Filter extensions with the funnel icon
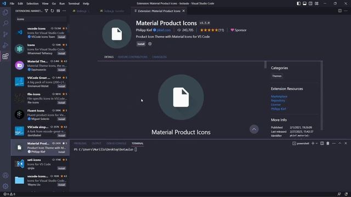Screen dimensions: 351x197 click(46, 11)
